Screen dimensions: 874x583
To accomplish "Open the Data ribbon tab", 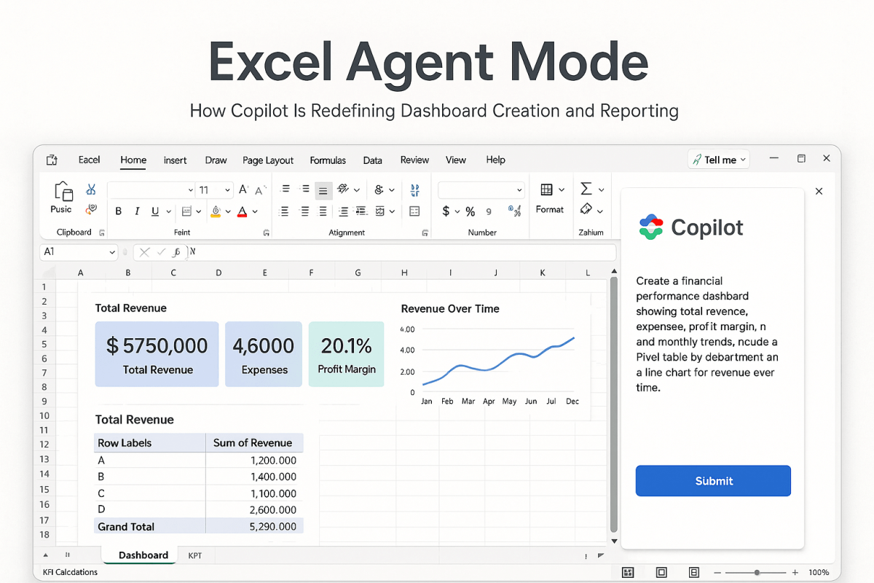I will point(372,160).
